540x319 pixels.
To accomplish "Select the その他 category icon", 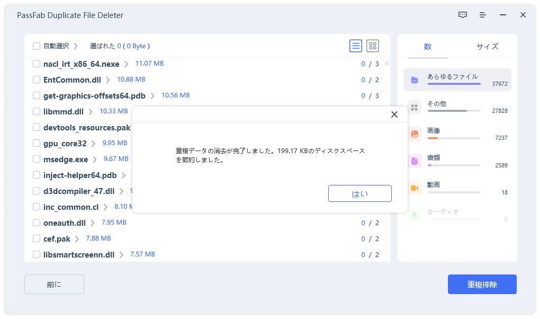I will 415,107.
